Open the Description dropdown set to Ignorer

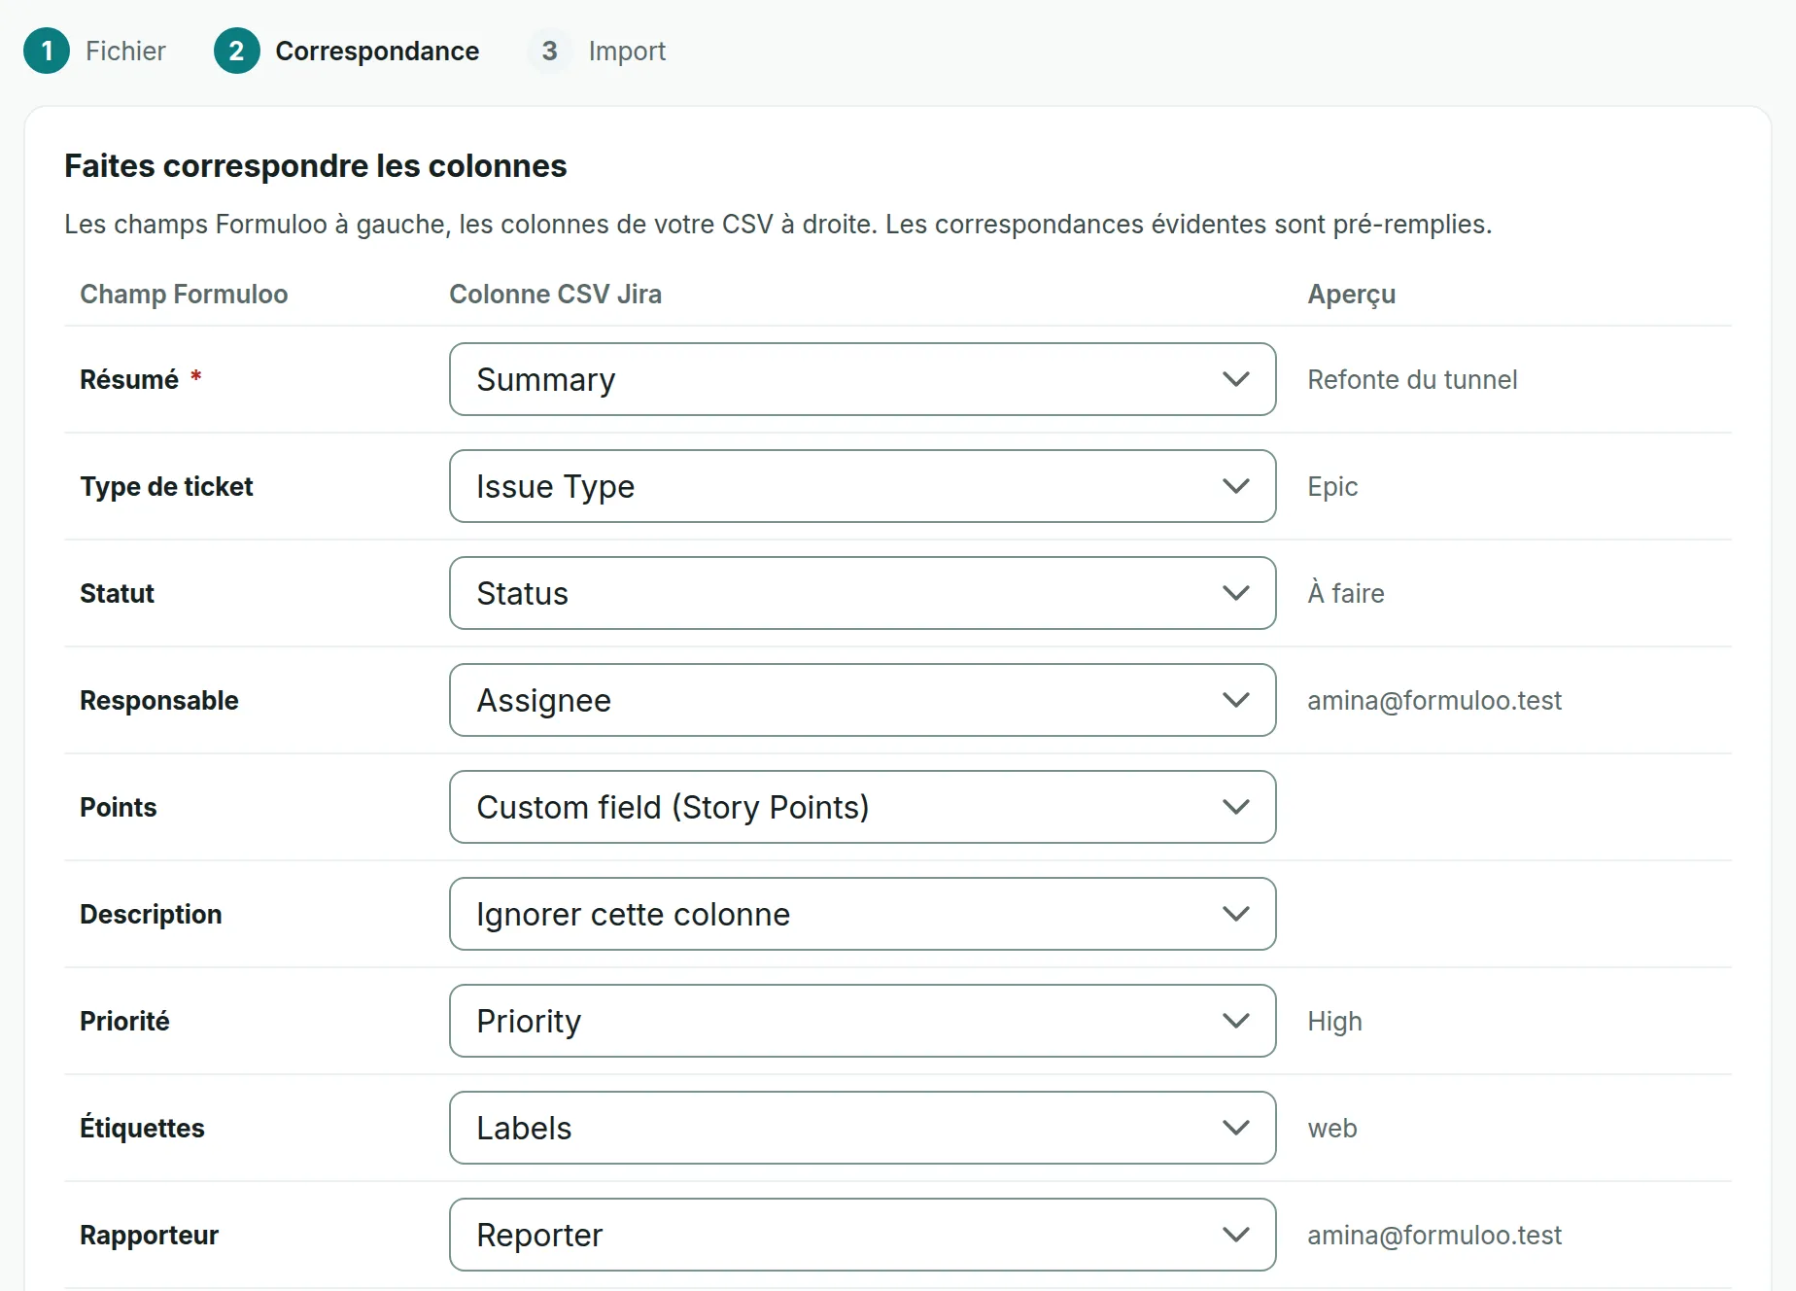[x=862, y=914]
